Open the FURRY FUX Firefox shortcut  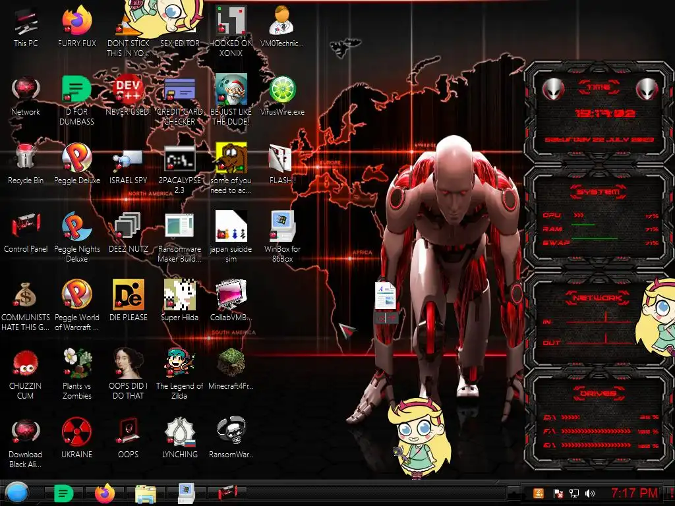click(76, 26)
